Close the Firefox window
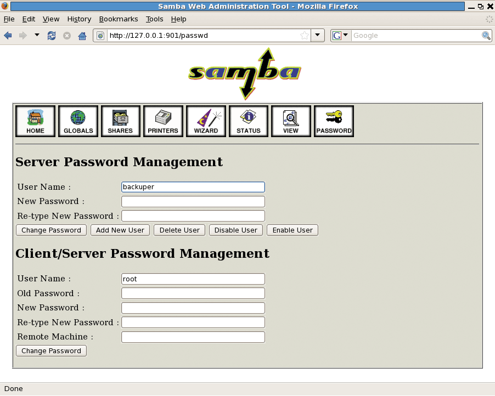Image resolution: width=495 pixels, height=396 pixels. (490, 7)
